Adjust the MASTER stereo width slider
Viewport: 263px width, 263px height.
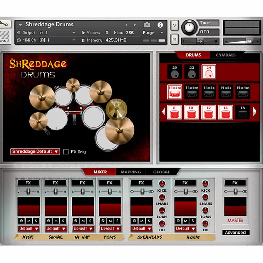point(235,191)
